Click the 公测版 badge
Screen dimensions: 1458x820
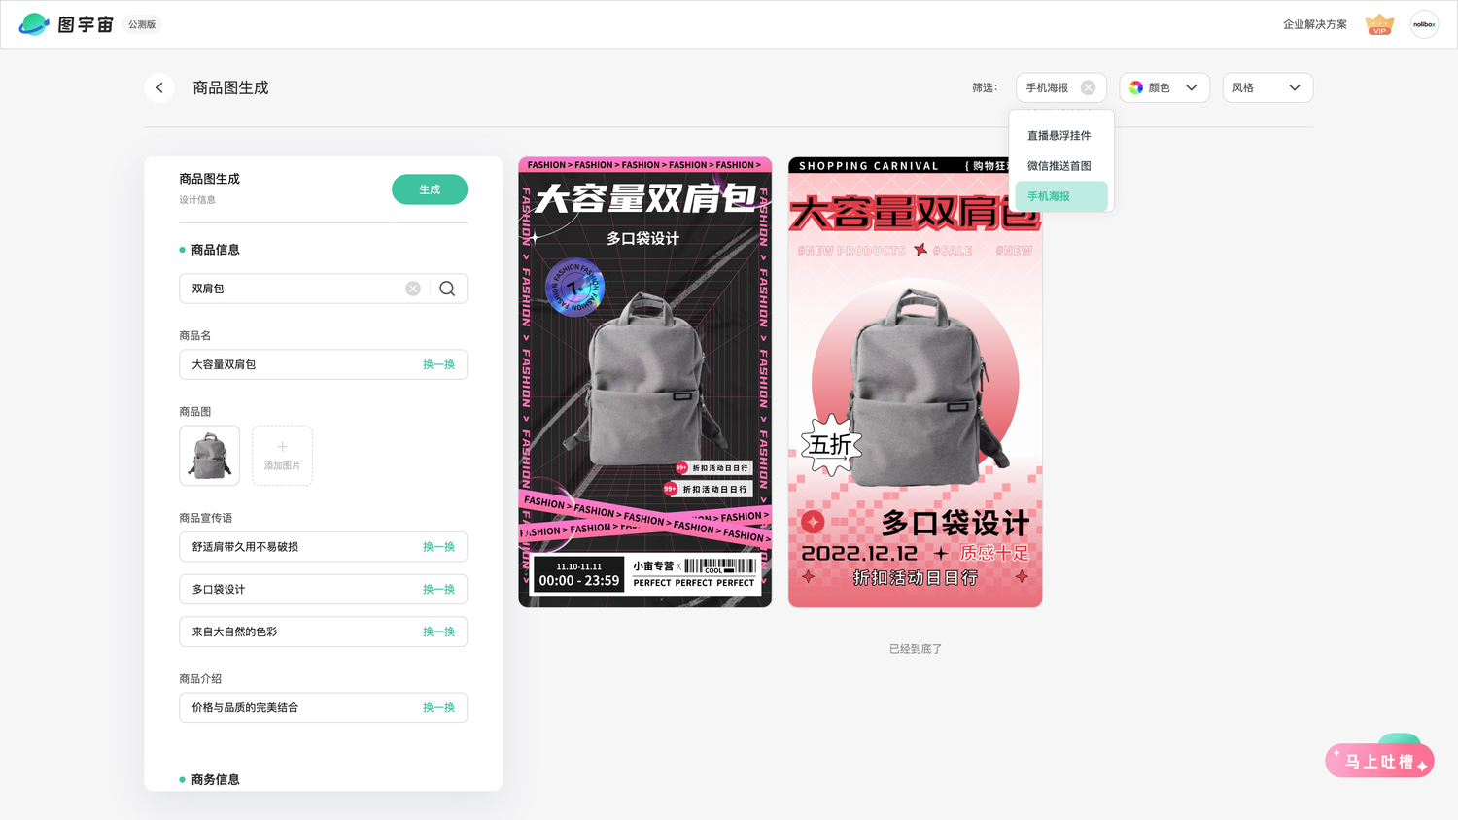[x=142, y=24]
